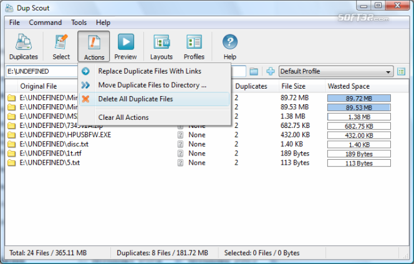Click action question icon in 1t.rtf row

click(180, 154)
